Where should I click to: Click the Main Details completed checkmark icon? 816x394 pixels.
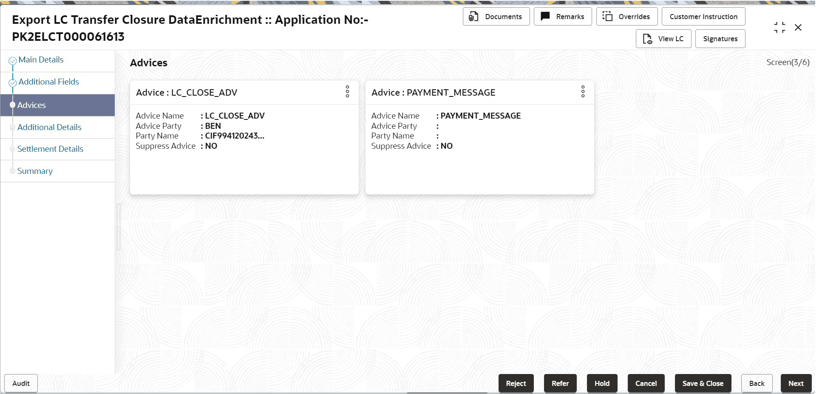tap(13, 61)
